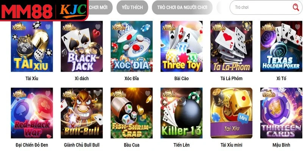Image resolution: width=303 pixels, height=151 pixels.
Task: Click the Đại Chiến Đỏ Đen label
Action: tap(32, 145)
